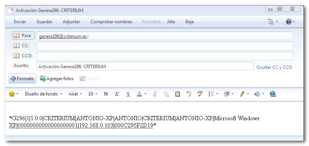Toggle underline (S) formatting
This screenshot has height=146, width=309.
pos(128,94)
